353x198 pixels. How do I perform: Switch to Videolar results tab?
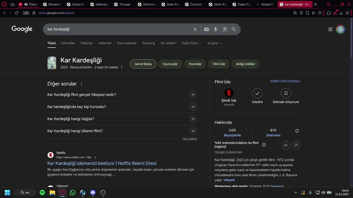point(87,43)
